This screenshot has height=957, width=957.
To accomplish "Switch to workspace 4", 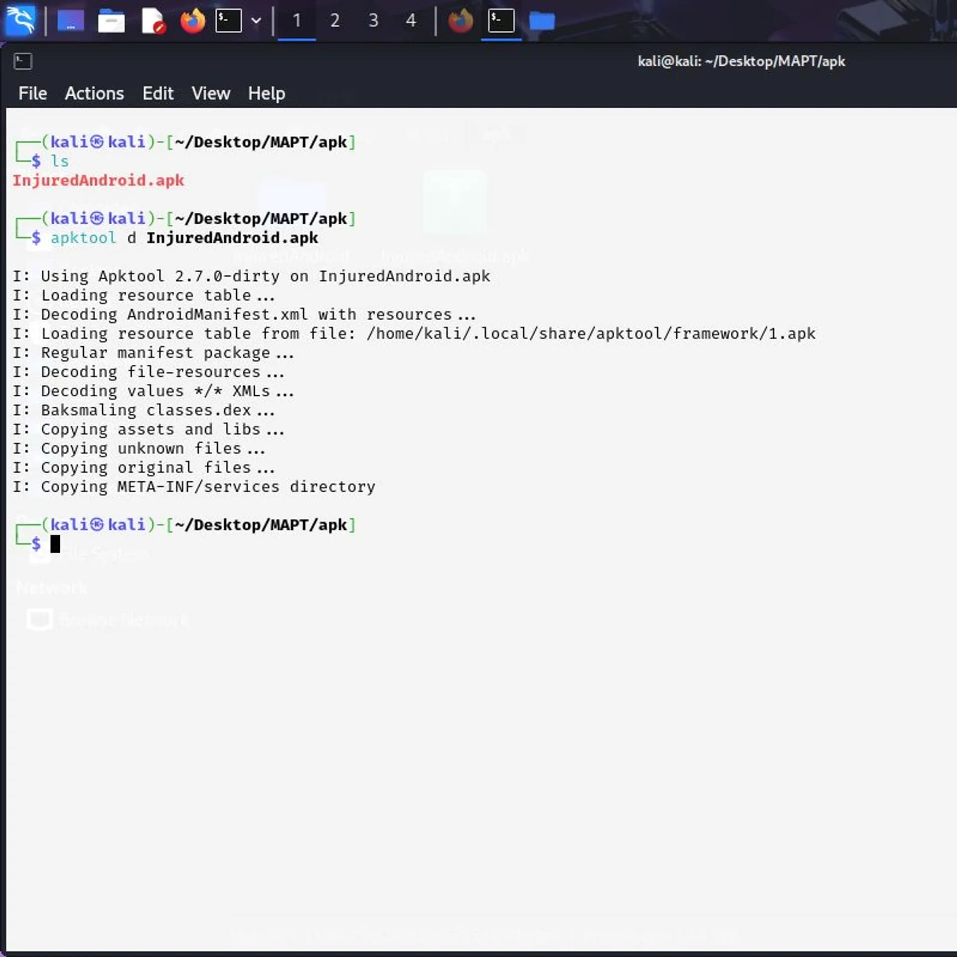I will click(x=411, y=20).
